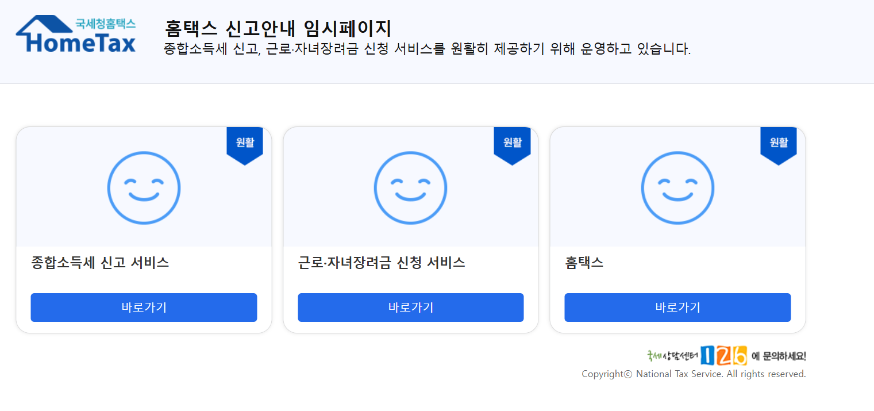
Task: Click 바로가기 under 종합소득세 신고 서비스
Action: click(x=144, y=308)
